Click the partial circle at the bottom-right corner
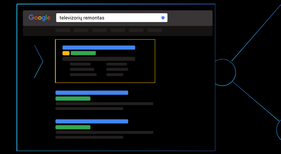 click(x=279, y=130)
